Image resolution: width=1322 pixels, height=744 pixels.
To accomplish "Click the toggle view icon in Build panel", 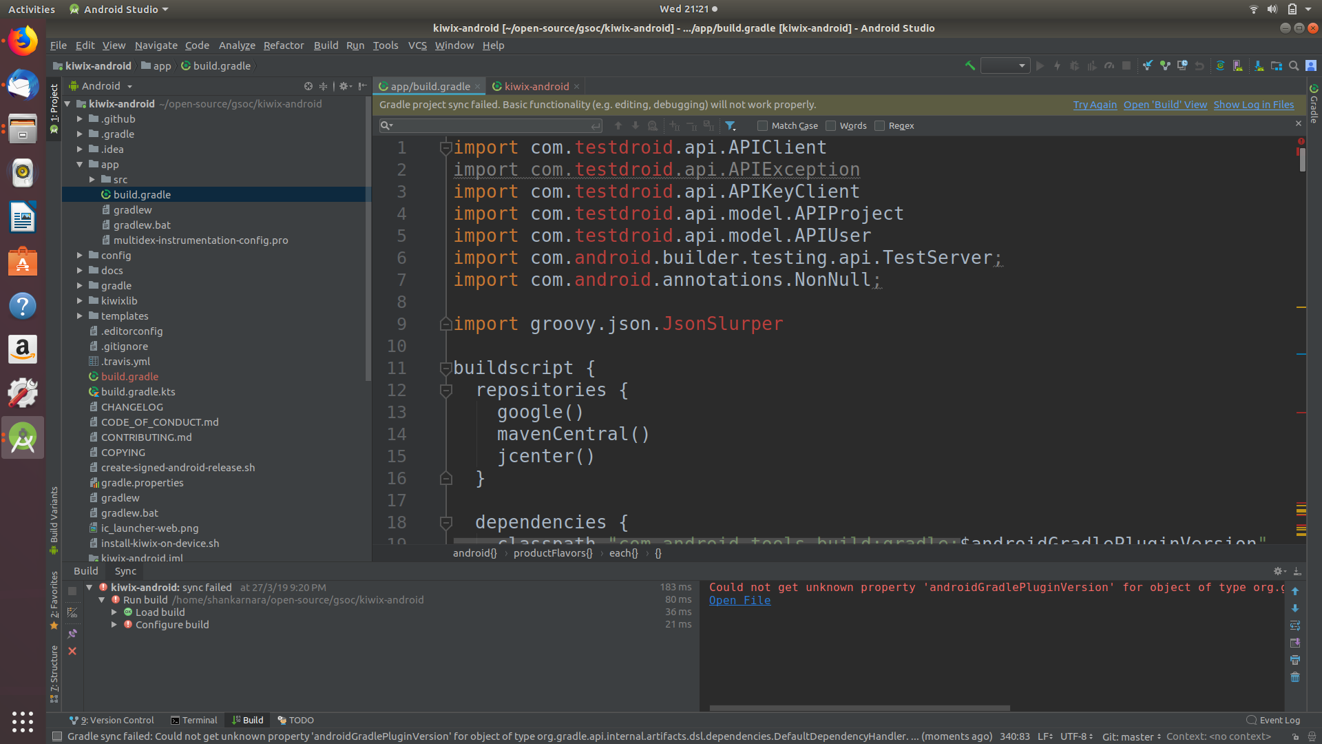I will (72, 612).
